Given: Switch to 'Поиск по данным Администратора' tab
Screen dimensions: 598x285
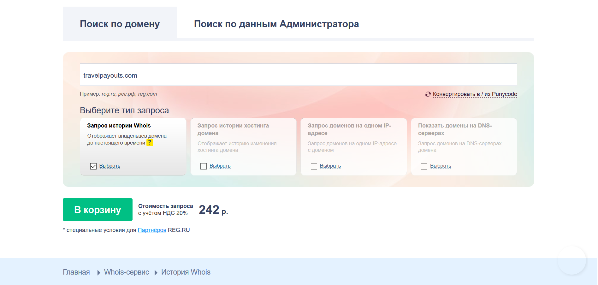Looking at the screenshot, I should (276, 24).
